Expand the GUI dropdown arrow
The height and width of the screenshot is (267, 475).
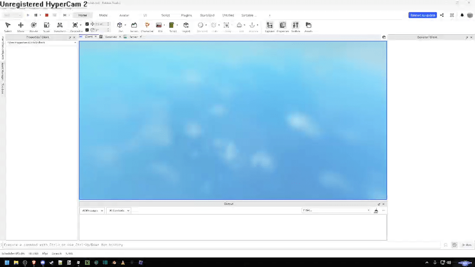[164, 25]
